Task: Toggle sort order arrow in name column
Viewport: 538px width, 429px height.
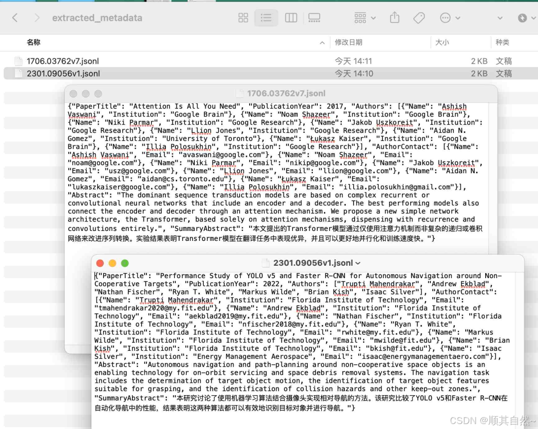Action: 322,42
